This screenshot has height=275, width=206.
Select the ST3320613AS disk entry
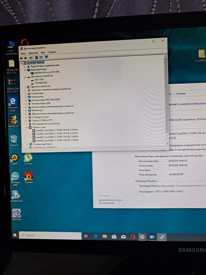tap(39, 83)
